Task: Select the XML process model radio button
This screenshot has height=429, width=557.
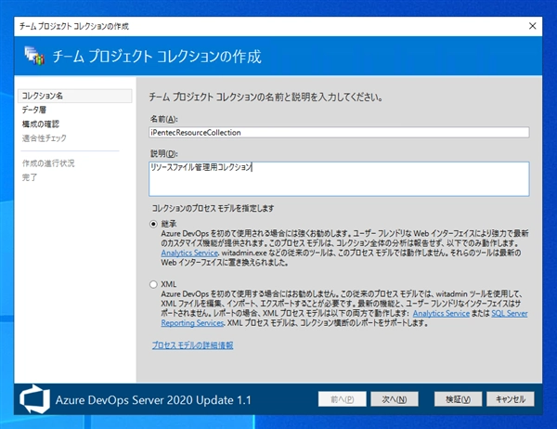Action: click(153, 284)
